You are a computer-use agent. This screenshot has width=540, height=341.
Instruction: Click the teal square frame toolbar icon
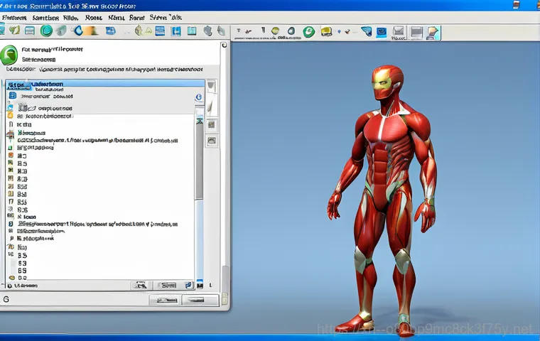tap(192, 31)
